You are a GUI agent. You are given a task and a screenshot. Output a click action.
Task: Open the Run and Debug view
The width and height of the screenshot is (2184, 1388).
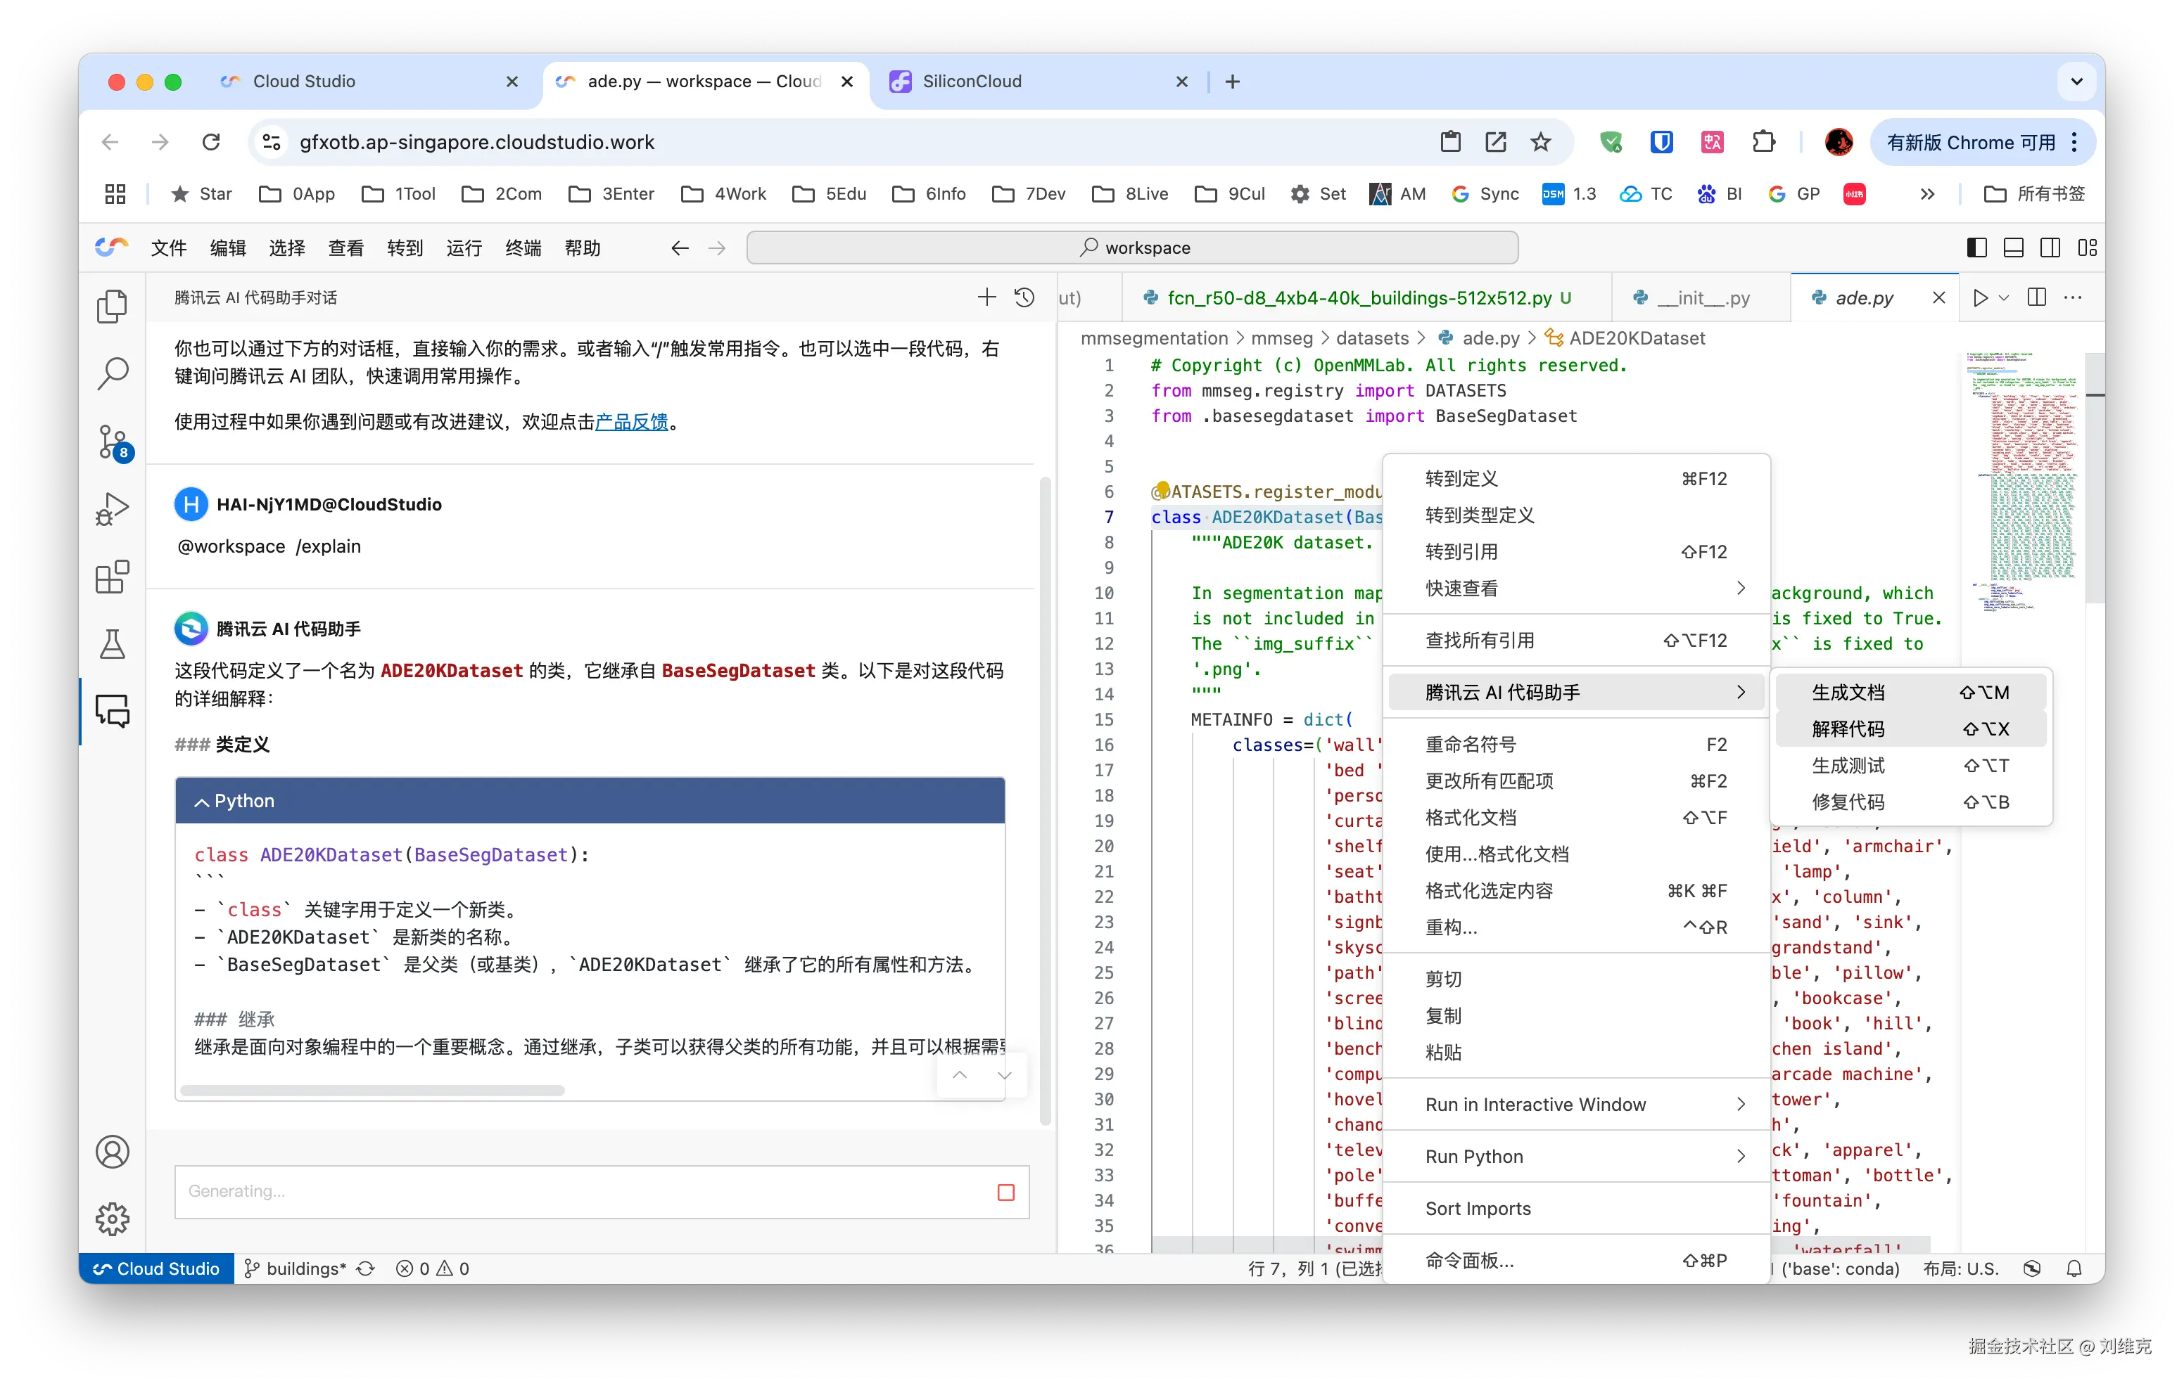[113, 510]
